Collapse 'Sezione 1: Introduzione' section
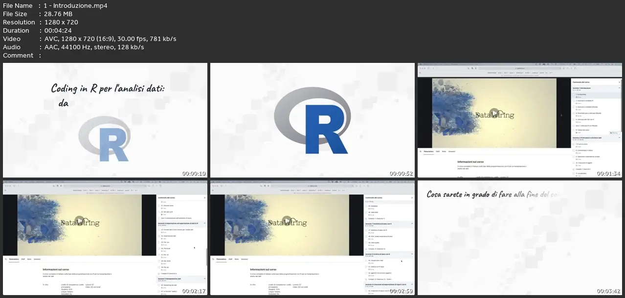This screenshot has width=625, height=298. tap(619, 88)
